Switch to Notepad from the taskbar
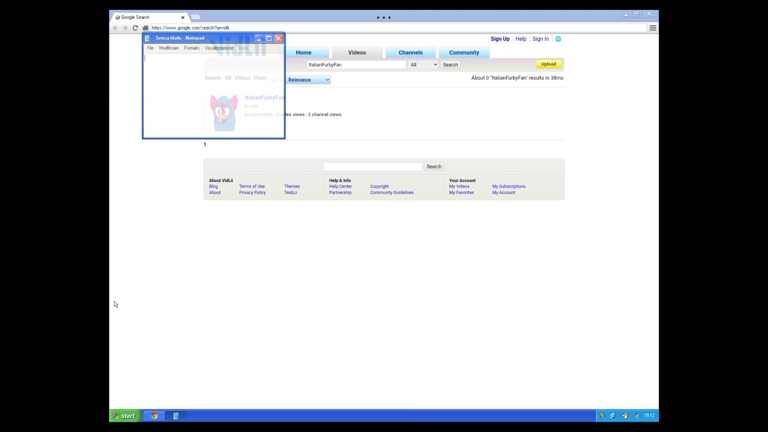Image resolution: width=768 pixels, height=432 pixels. [x=176, y=416]
